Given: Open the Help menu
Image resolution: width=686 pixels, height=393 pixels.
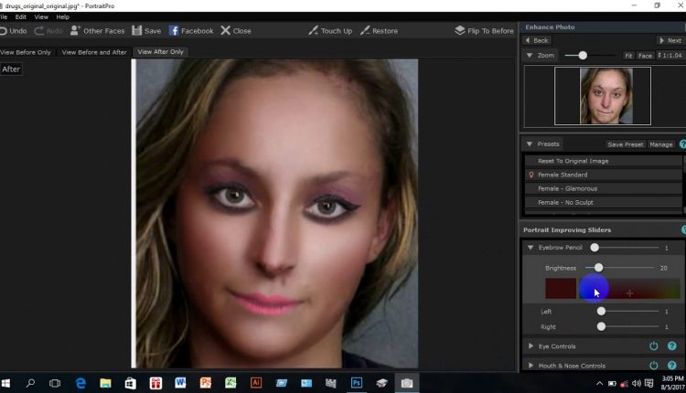Looking at the screenshot, I should point(62,17).
